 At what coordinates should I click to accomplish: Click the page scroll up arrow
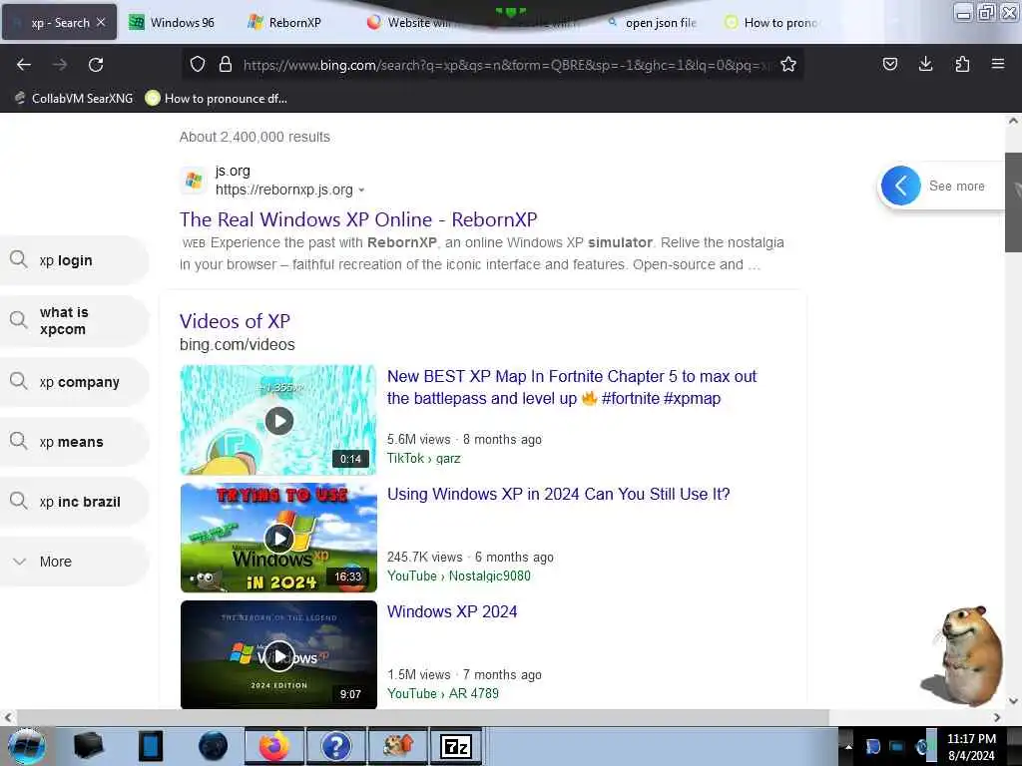(1013, 121)
